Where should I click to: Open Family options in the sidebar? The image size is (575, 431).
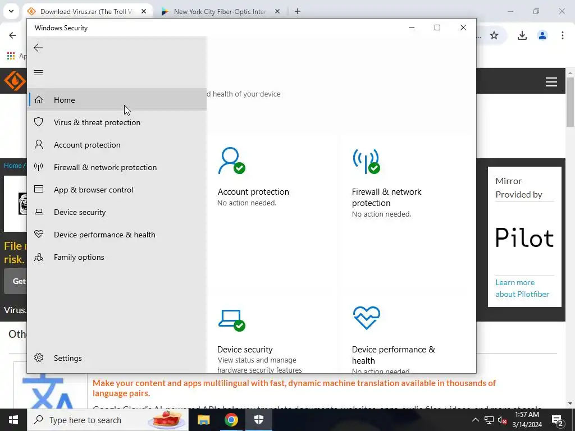tap(117, 257)
